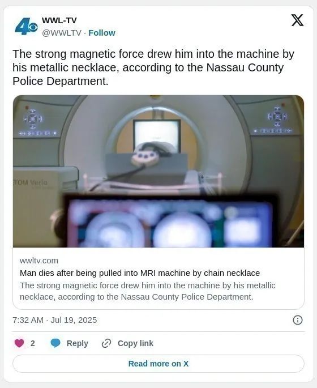317x388 pixels.
Task: Open the WWL-TV display name
Action: point(59,20)
